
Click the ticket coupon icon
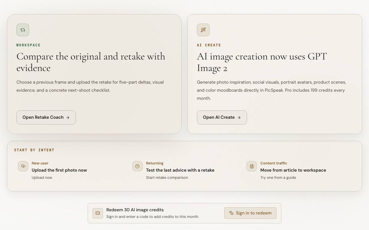[x=98, y=213]
